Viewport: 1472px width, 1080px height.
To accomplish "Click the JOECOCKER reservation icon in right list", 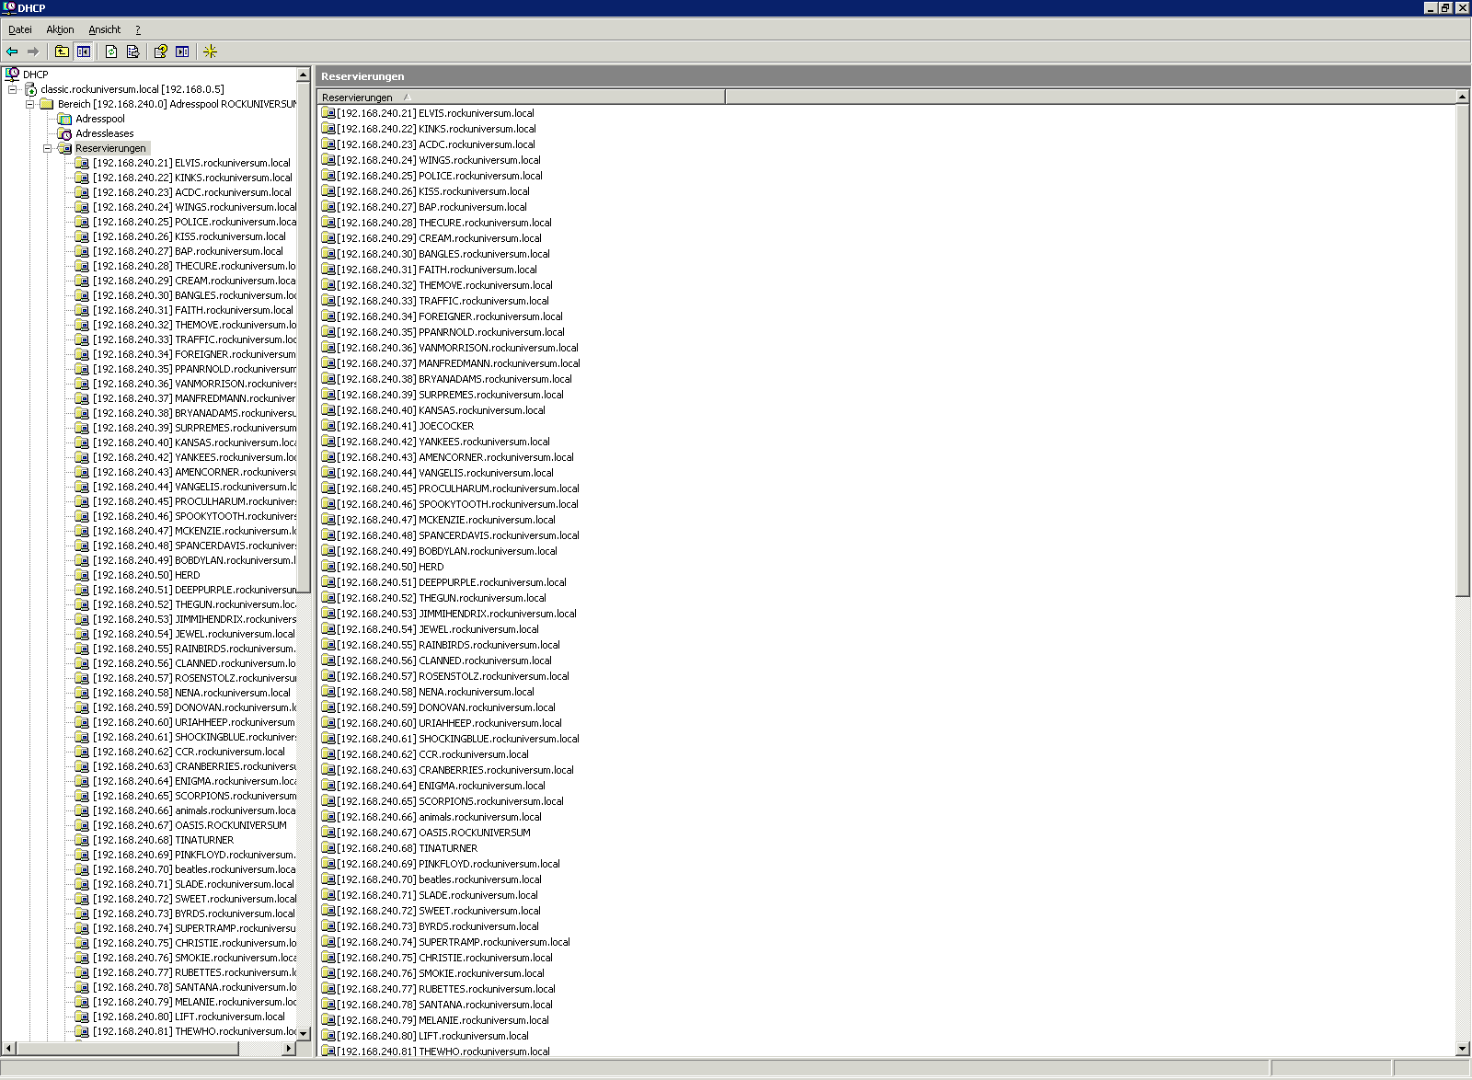I will pyautogui.click(x=328, y=426).
